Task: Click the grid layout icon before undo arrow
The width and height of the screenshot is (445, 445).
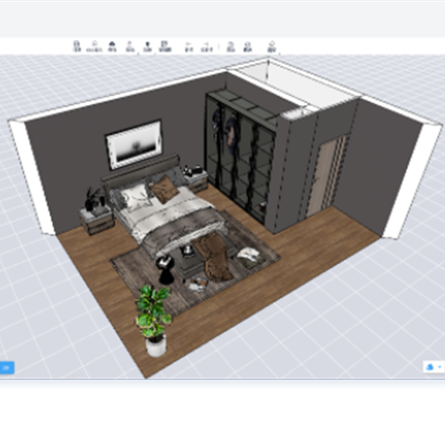Action: click(x=166, y=46)
